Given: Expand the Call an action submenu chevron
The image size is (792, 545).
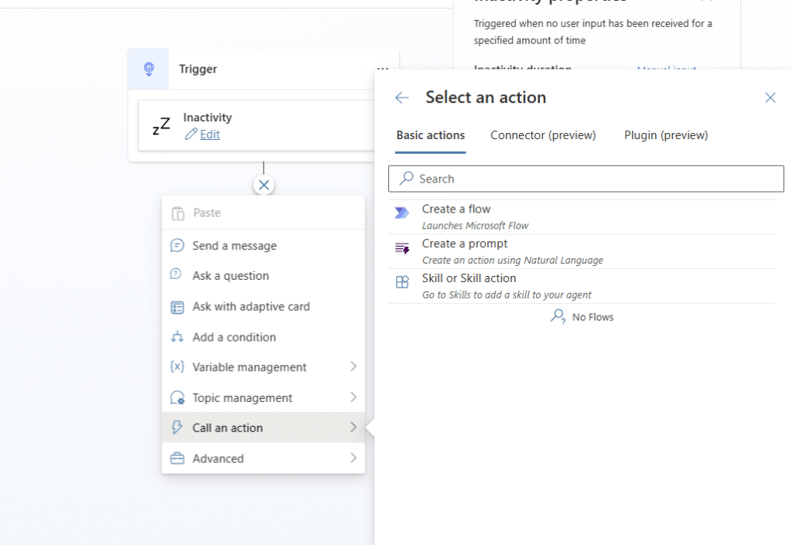Looking at the screenshot, I should 353,427.
